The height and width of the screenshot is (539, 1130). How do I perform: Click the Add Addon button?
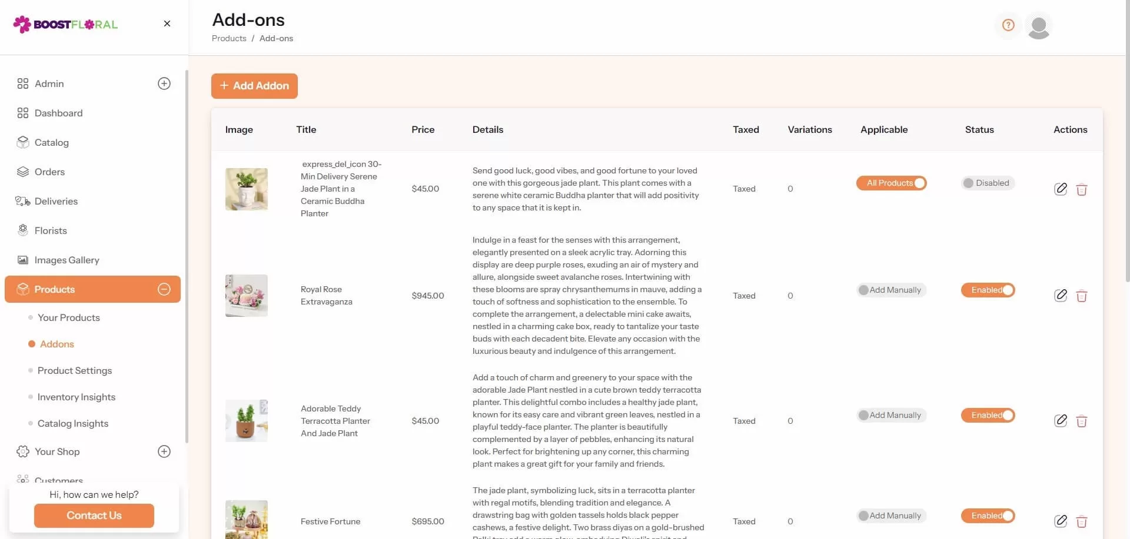click(x=254, y=86)
